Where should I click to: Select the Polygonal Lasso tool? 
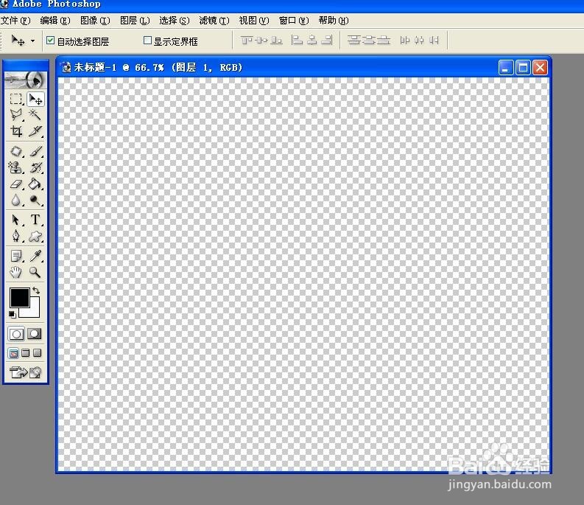pos(15,114)
